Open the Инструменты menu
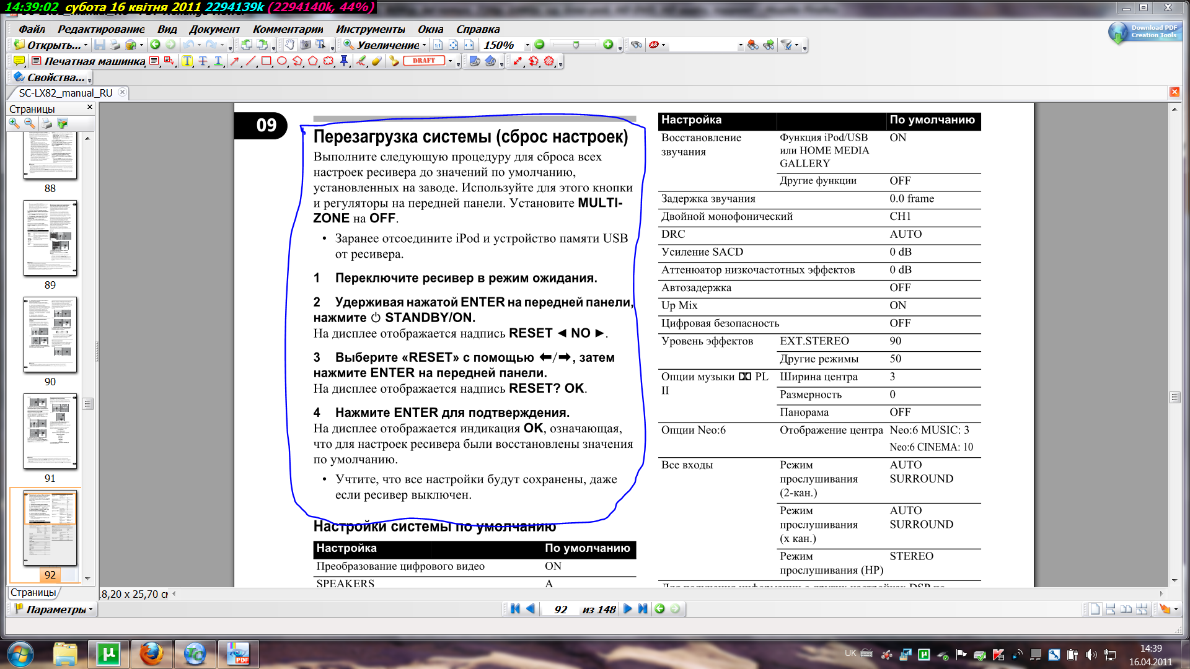Image resolution: width=1190 pixels, height=669 pixels. (x=370, y=29)
